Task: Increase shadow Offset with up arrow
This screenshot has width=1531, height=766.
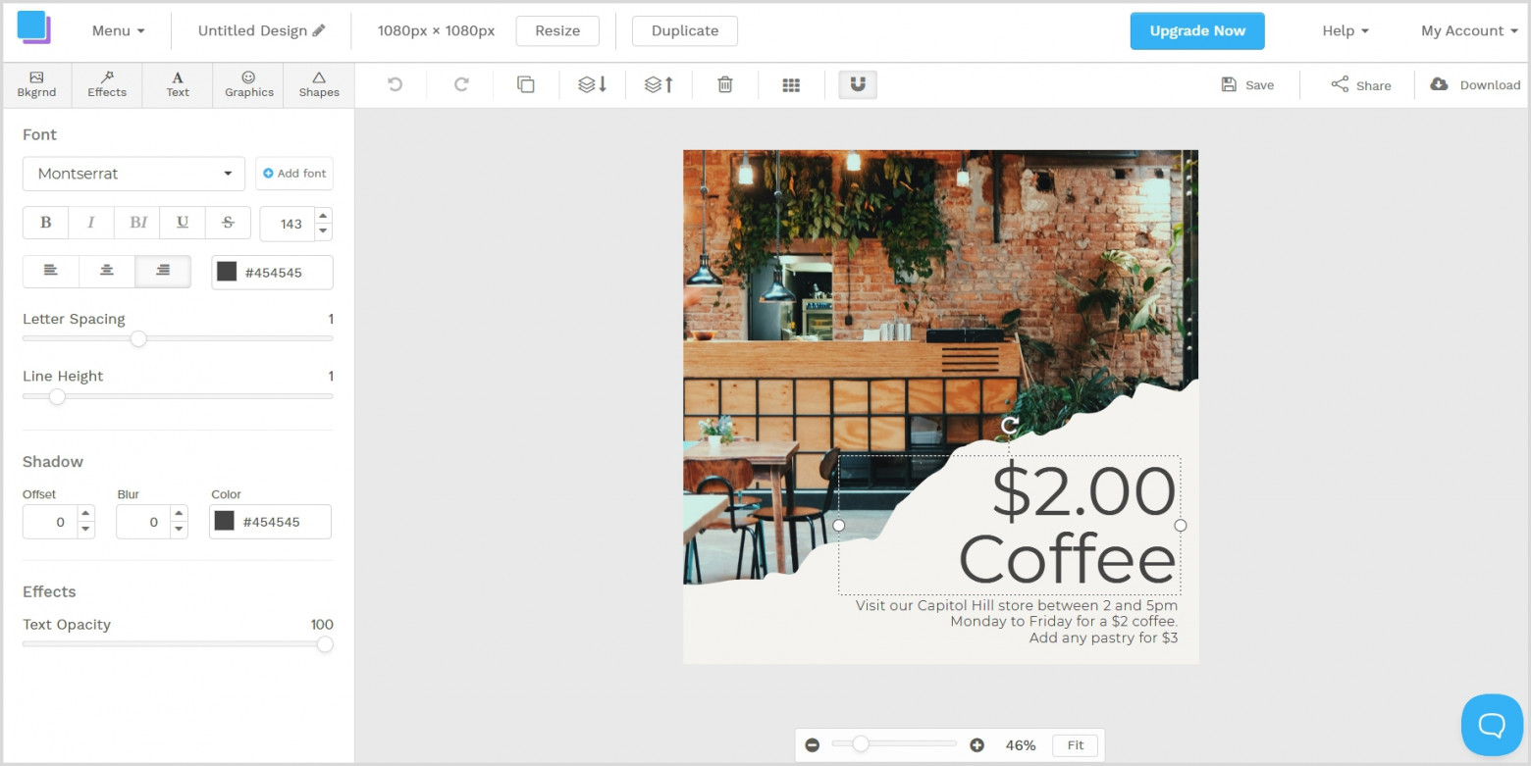Action: [x=86, y=513]
